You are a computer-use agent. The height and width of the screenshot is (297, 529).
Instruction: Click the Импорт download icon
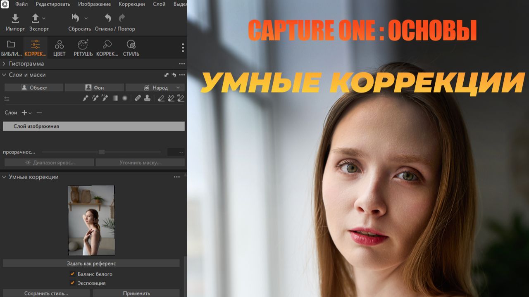point(15,18)
